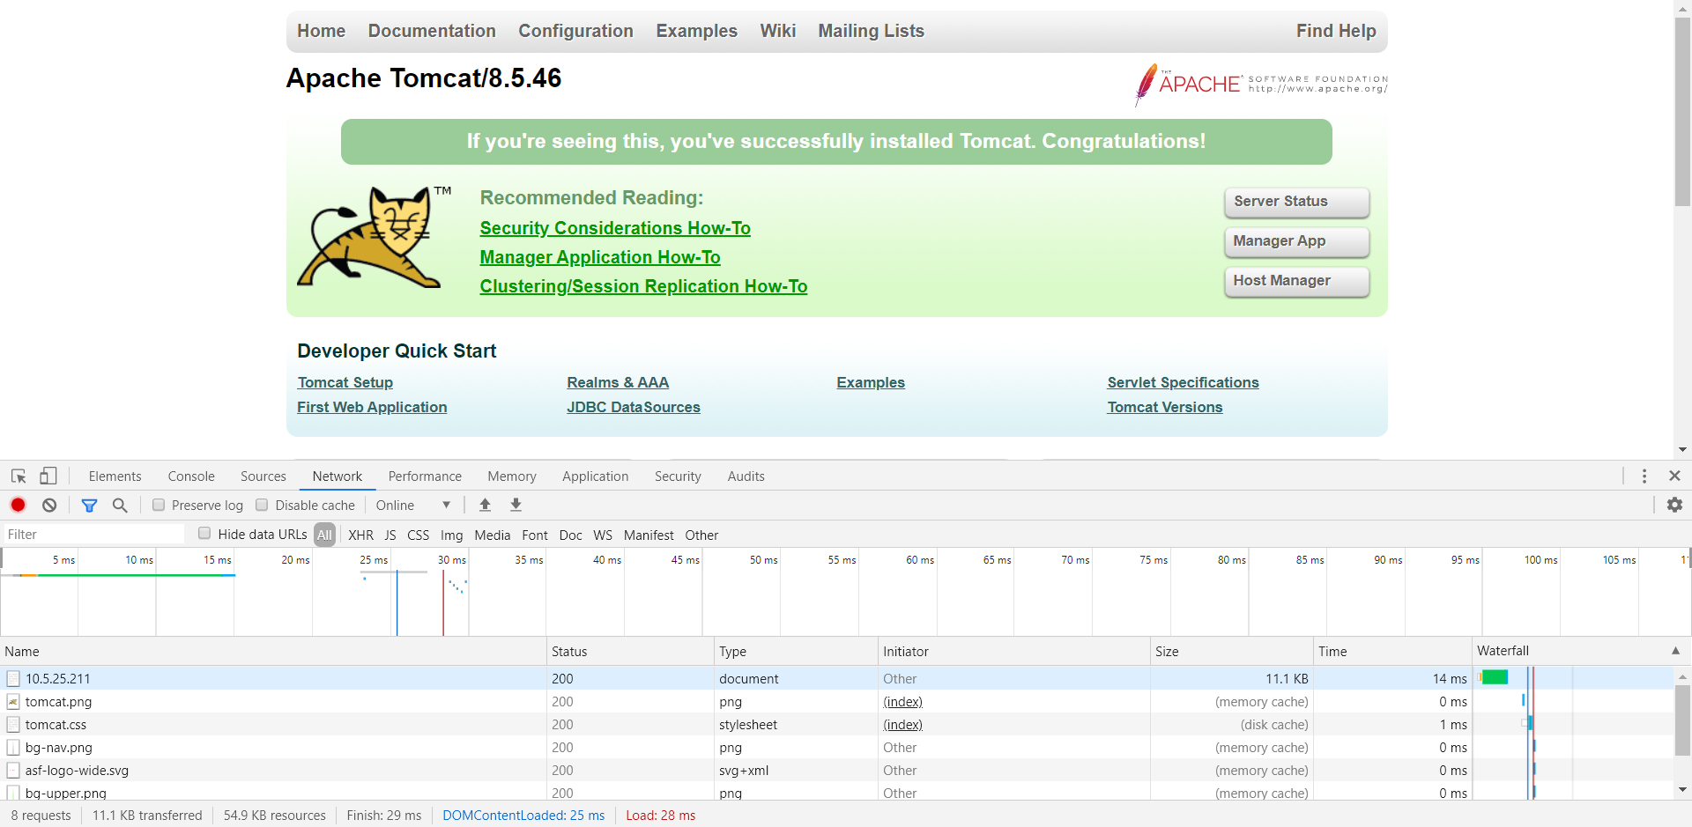Screen dimensions: 1692x827
Task: Filter requests by Font type
Action: [x=535, y=535]
